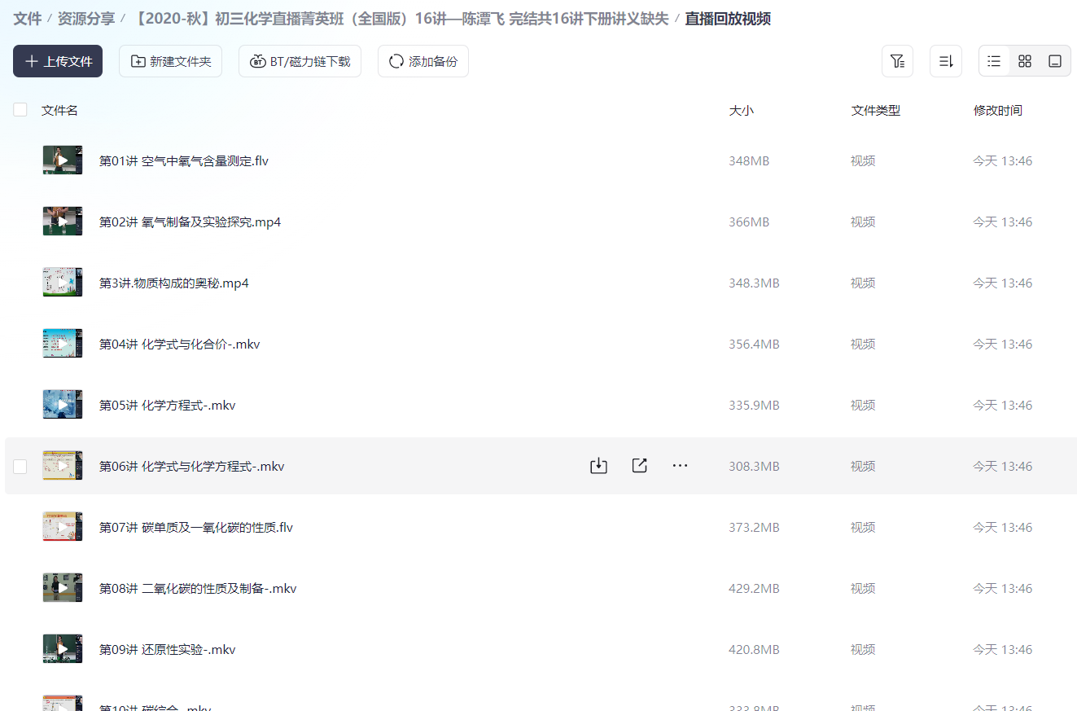Open 第09讲 还原性实验 video file

pyautogui.click(x=170, y=649)
